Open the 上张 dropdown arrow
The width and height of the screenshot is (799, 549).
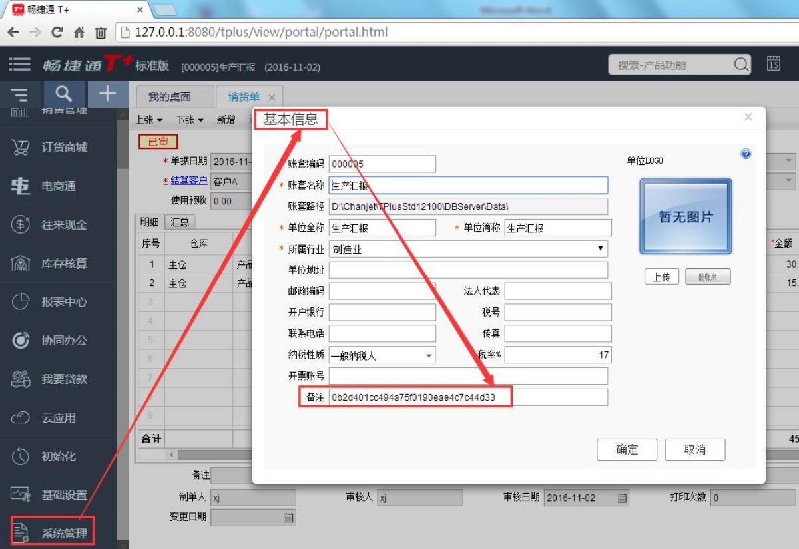tap(160, 120)
